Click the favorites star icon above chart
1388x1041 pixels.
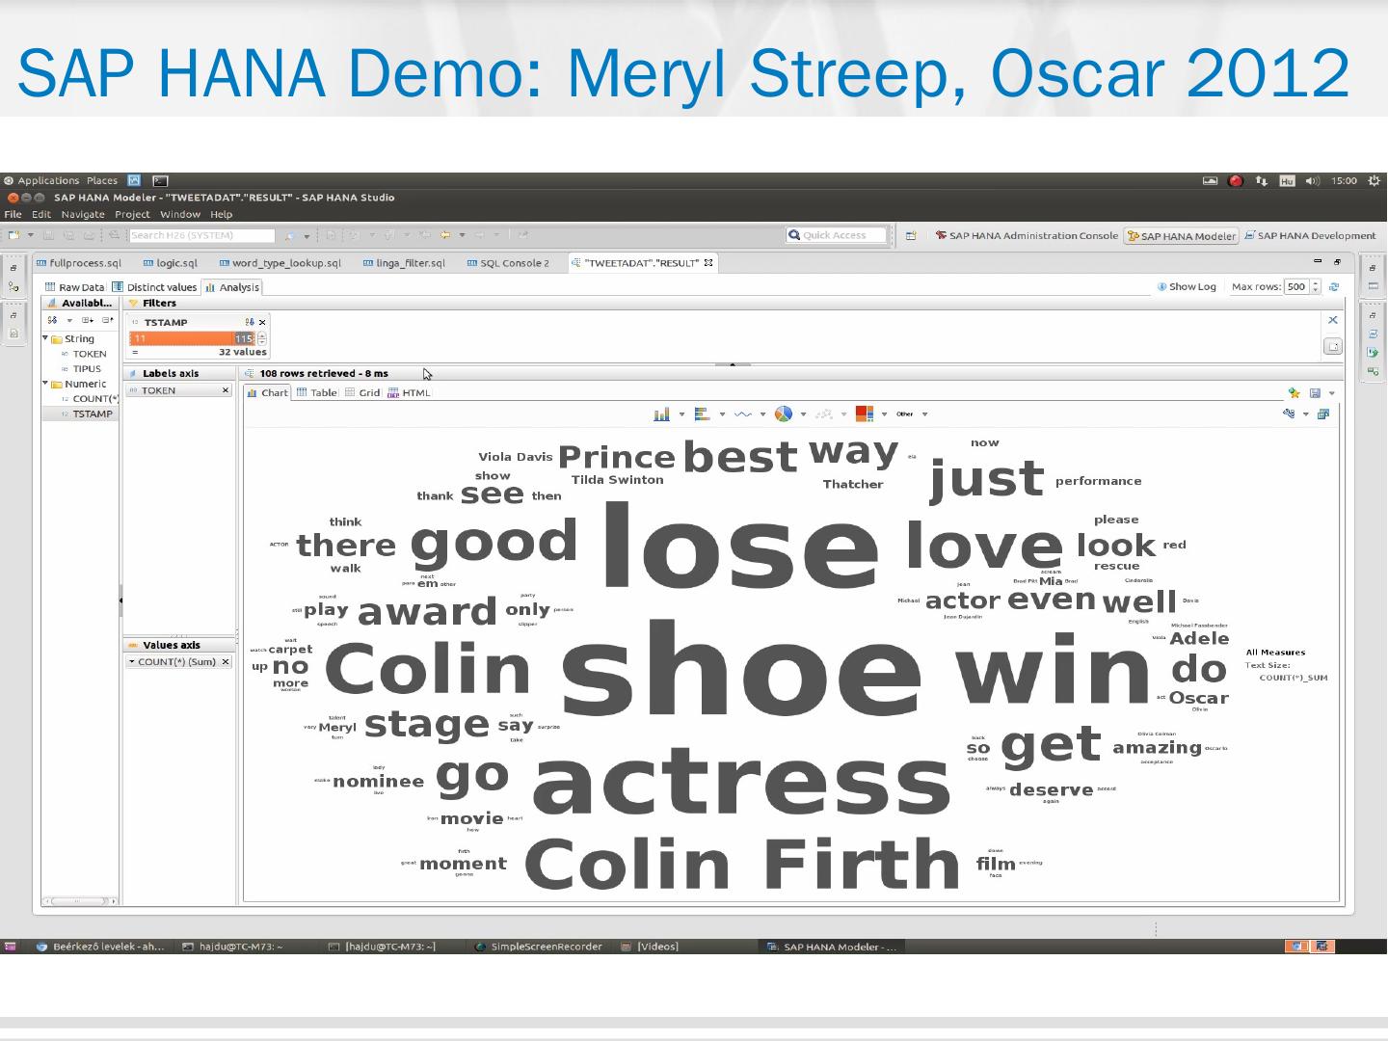tap(1294, 393)
